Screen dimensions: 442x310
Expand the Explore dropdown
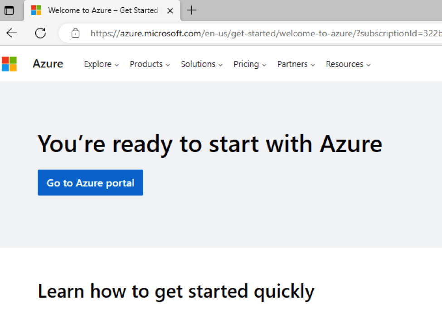tap(101, 64)
